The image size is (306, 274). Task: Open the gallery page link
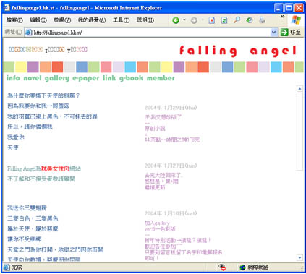[x=57, y=78]
